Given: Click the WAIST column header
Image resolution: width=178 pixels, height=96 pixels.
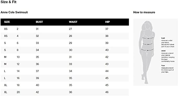Looking at the screenshot, I should [73, 22].
